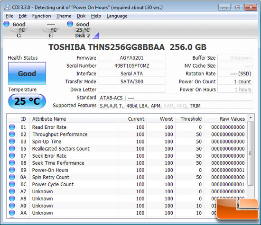Screen dimensions: 261x225
Task: Select the Disk 2 status icon
Action: (70, 24)
